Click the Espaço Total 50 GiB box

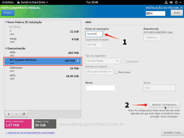(x=45, y=124)
